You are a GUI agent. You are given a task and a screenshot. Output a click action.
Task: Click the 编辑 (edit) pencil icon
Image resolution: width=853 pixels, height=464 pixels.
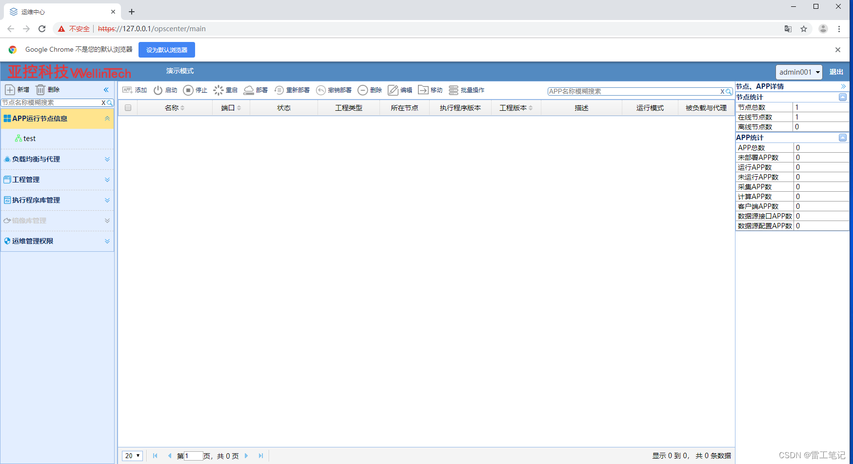coord(393,90)
